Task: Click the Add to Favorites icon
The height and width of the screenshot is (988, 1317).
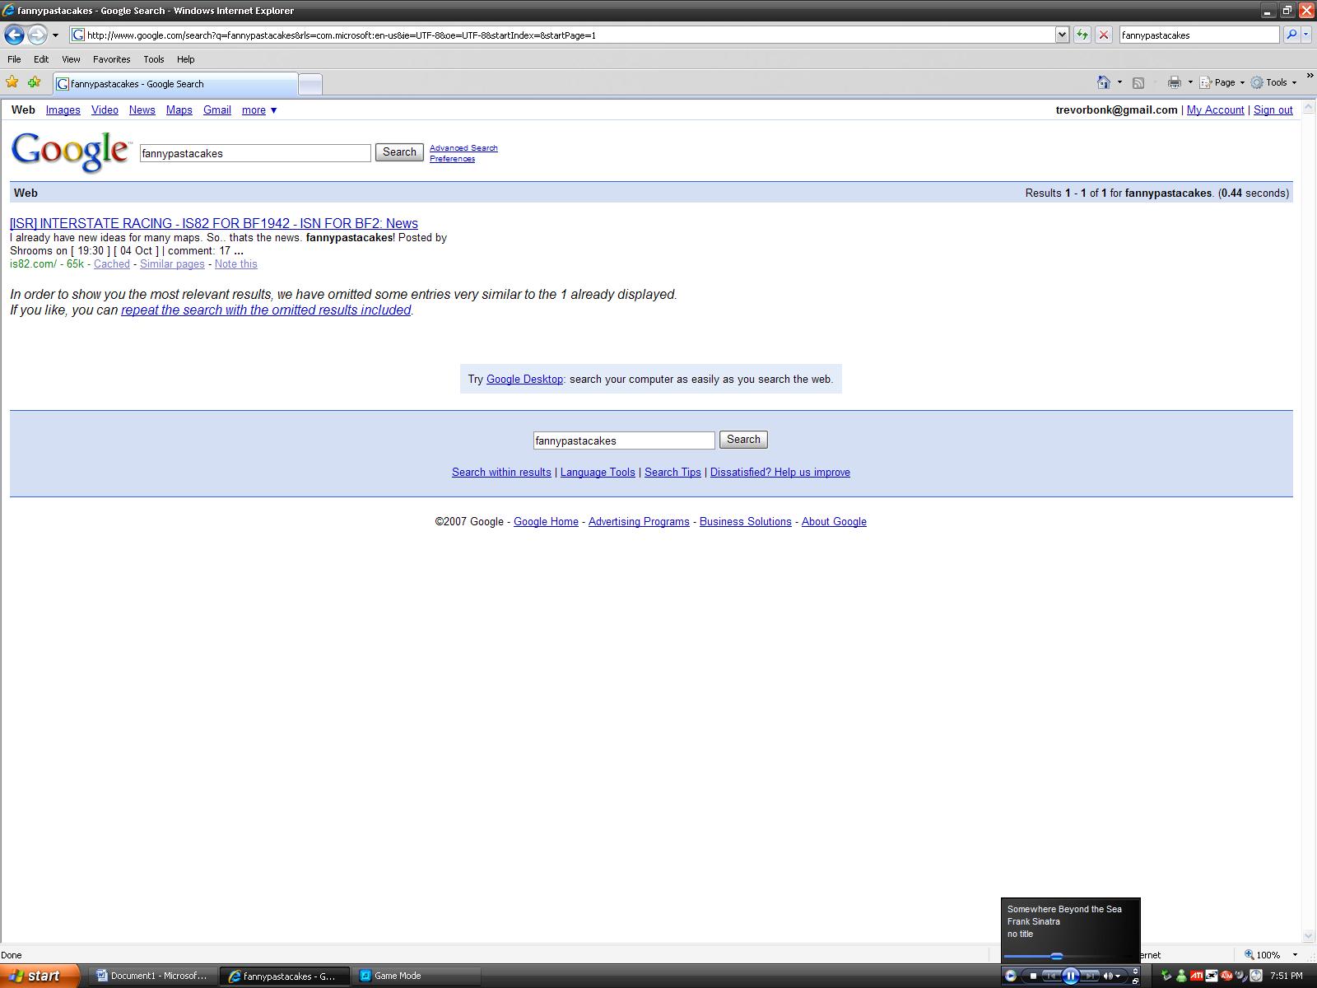Action: [35, 82]
